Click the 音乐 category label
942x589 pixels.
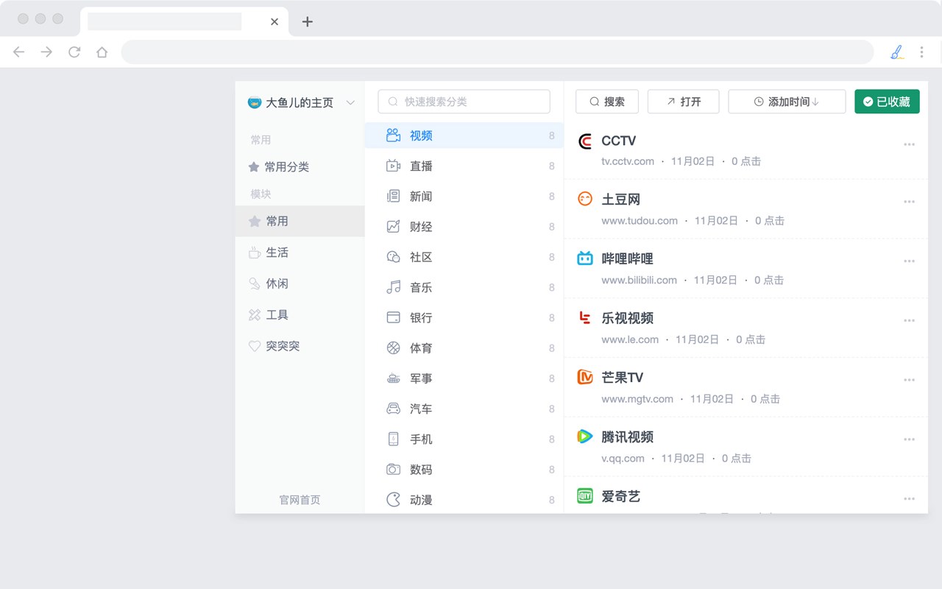[x=421, y=287]
